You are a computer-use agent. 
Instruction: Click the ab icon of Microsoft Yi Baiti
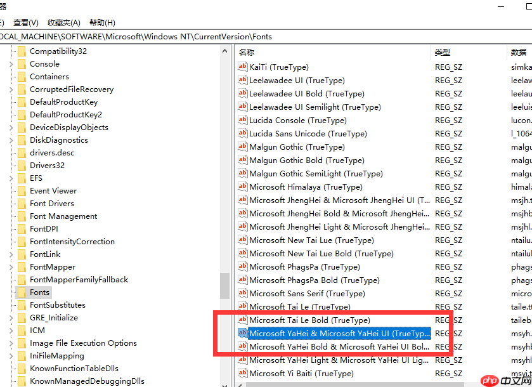[x=242, y=373]
